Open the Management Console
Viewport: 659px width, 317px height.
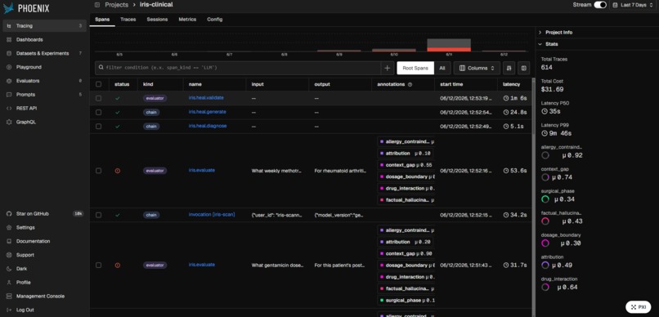pyautogui.click(x=44, y=296)
